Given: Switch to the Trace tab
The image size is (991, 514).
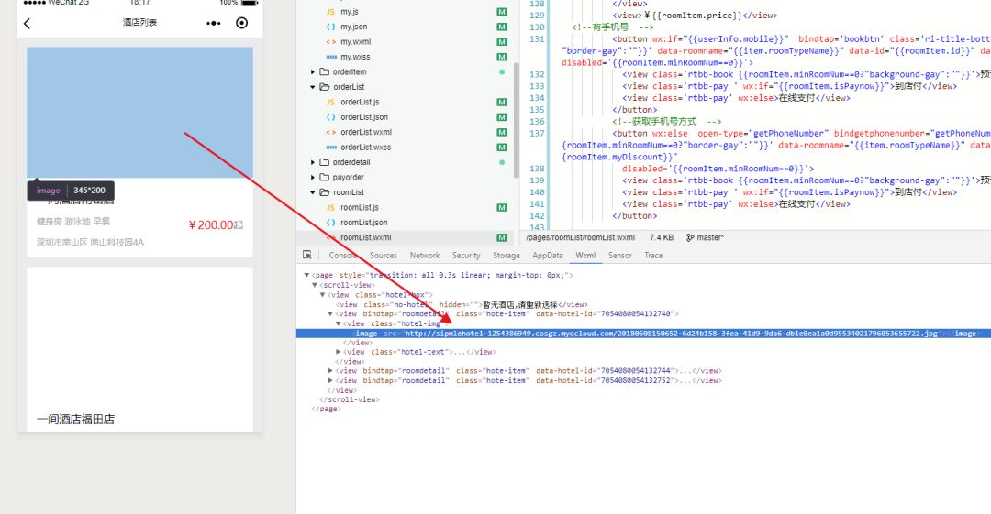Looking at the screenshot, I should click(x=653, y=255).
